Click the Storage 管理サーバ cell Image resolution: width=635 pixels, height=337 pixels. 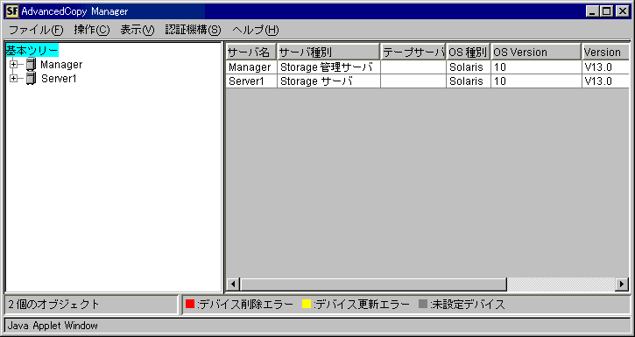point(328,67)
